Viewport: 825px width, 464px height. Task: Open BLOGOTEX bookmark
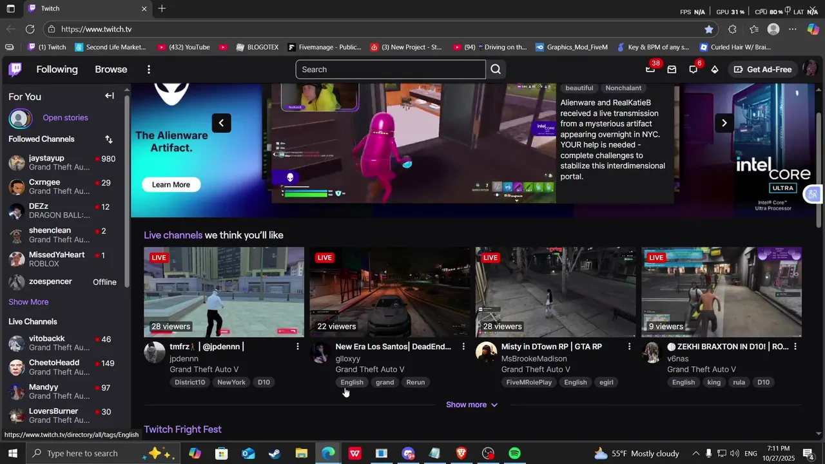[x=257, y=47]
